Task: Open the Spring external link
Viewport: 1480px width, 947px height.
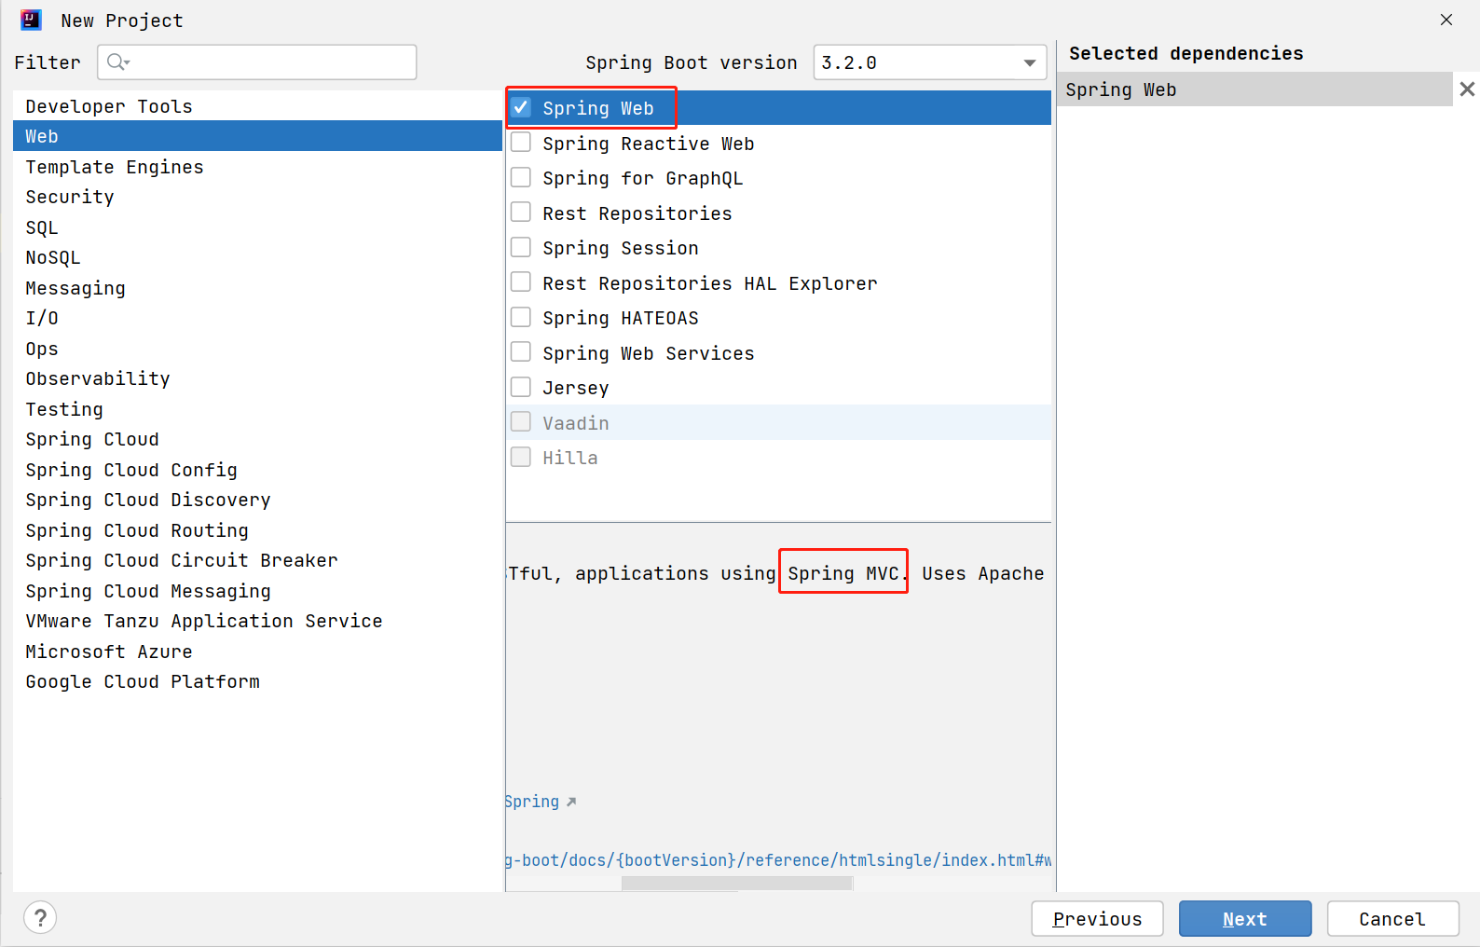Action: [541, 802]
